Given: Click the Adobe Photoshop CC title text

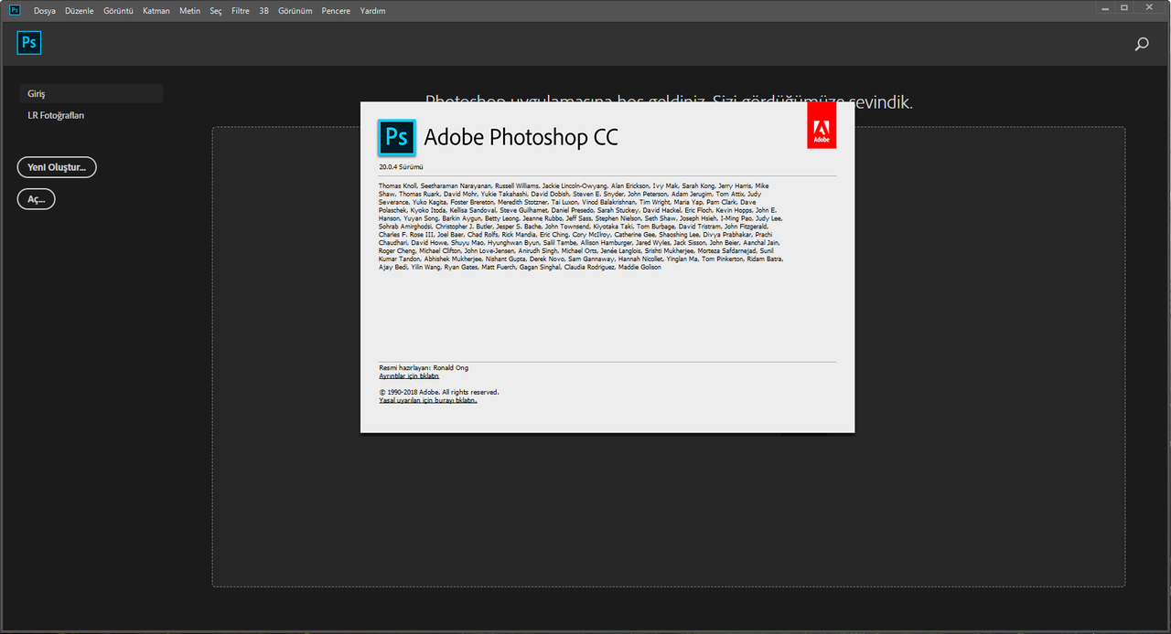Looking at the screenshot, I should (521, 137).
